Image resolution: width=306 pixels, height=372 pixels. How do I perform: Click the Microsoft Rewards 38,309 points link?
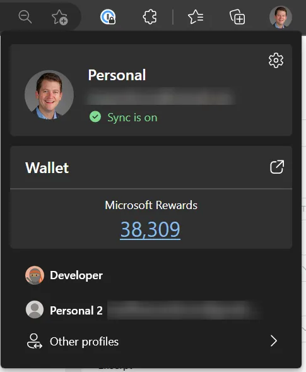pyautogui.click(x=150, y=229)
